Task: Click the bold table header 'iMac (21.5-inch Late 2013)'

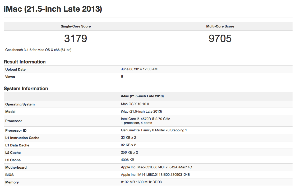Action: (142, 96)
